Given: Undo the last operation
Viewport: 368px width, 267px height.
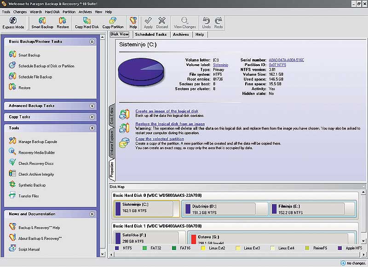Looking at the screenshot, I should coord(206,22).
